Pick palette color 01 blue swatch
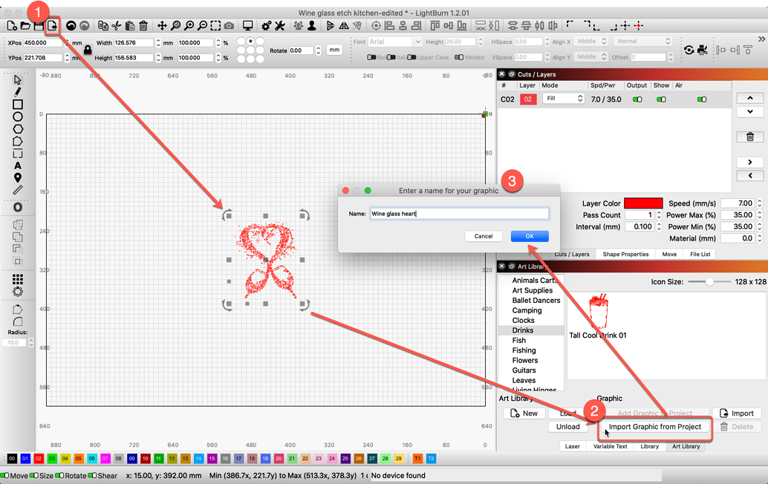This screenshot has width=768, height=484. [25, 459]
